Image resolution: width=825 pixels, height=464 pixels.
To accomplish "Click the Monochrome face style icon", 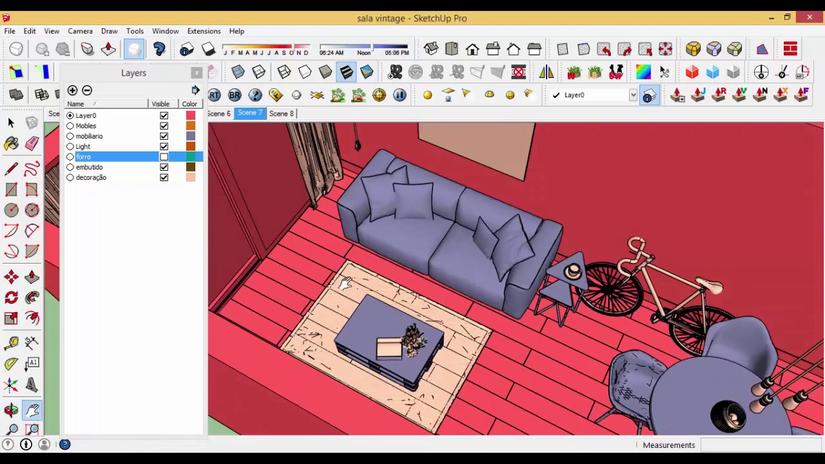I will (x=367, y=72).
